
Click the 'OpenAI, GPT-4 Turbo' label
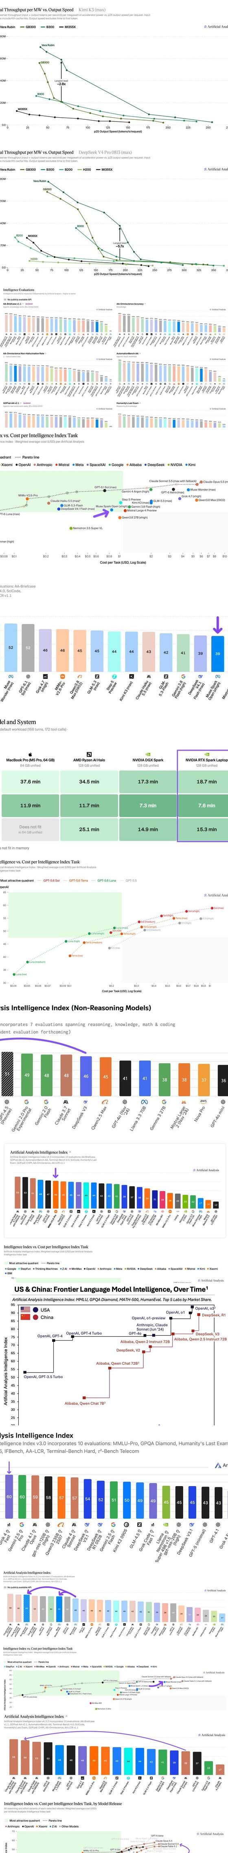[x=84, y=1333]
